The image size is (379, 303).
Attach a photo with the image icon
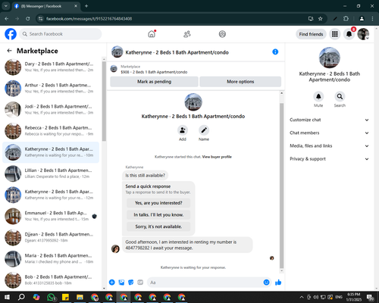(x=121, y=283)
